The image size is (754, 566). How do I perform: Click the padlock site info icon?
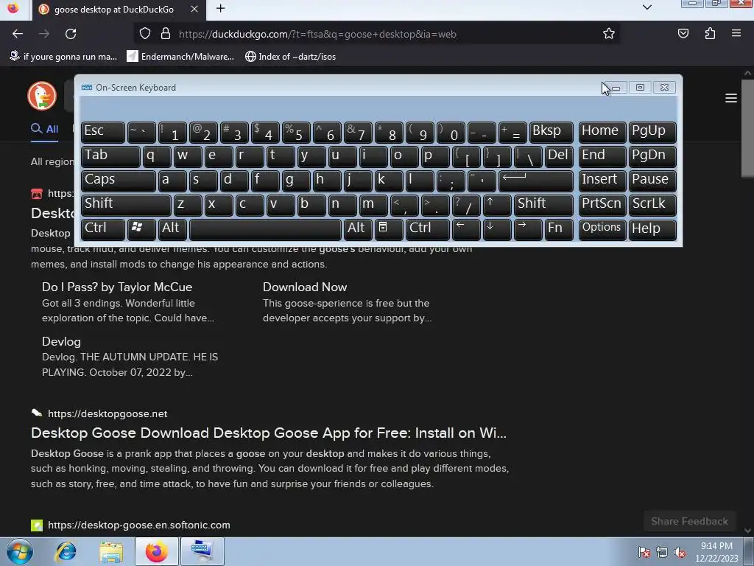[x=166, y=34]
